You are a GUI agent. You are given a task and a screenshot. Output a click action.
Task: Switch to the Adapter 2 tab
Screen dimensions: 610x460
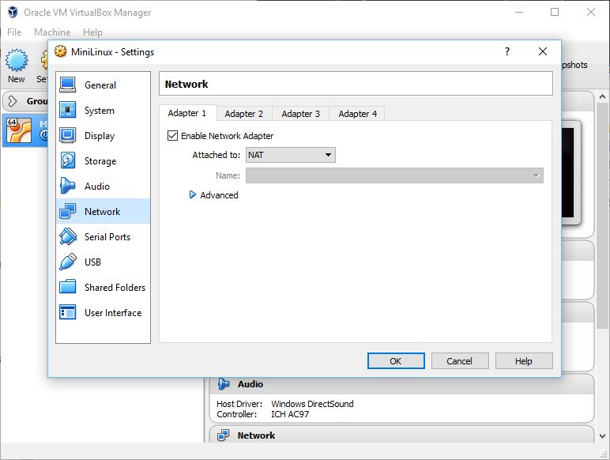click(244, 114)
